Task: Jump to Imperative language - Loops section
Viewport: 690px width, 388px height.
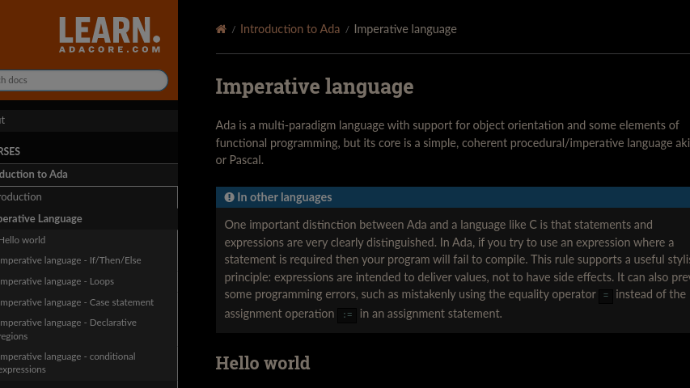Action: [x=57, y=281]
